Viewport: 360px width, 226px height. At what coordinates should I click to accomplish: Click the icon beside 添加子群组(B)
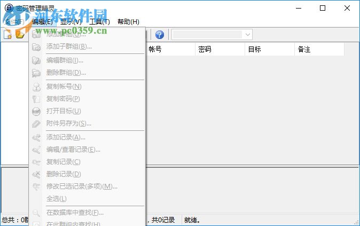(36, 47)
